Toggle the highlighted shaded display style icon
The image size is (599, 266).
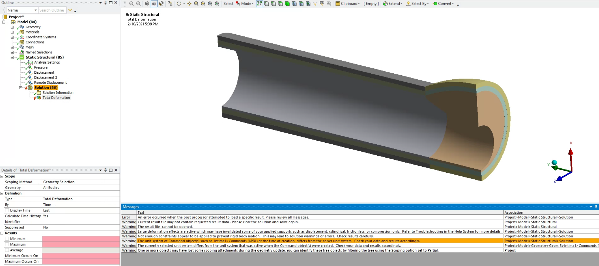(x=154, y=4)
